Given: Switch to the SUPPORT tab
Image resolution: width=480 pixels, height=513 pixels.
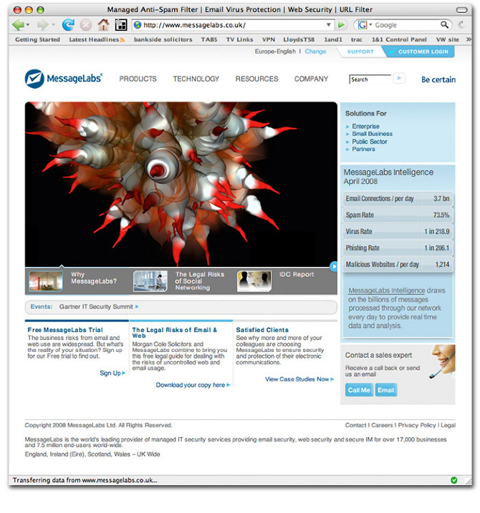Looking at the screenshot, I should tap(360, 52).
